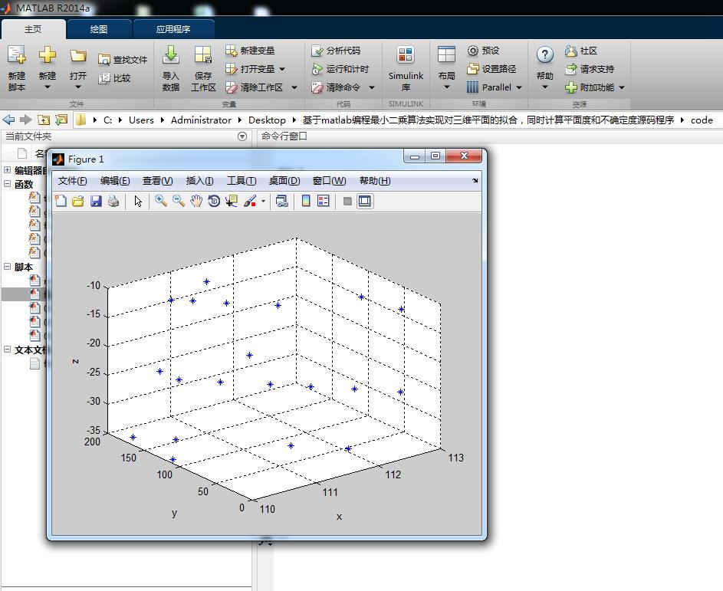
Task: Click the 帮助 question mark icon
Action: [545, 55]
